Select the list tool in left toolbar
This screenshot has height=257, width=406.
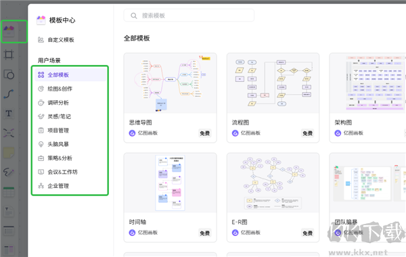click(x=9, y=231)
